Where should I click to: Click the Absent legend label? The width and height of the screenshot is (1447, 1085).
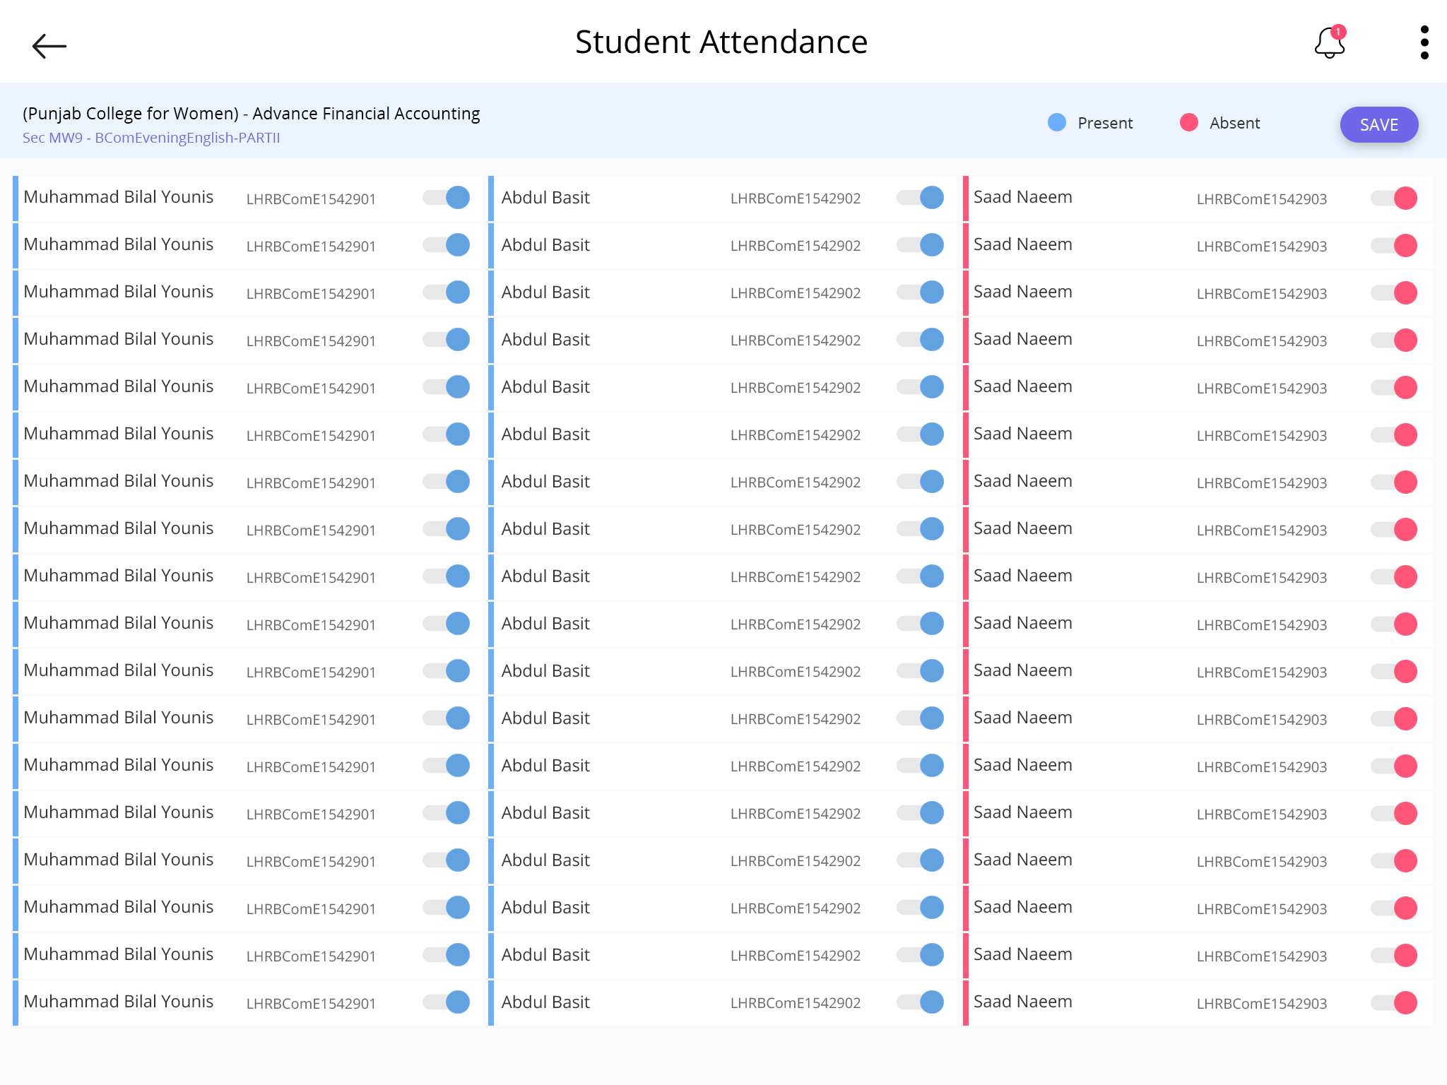tap(1234, 124)
